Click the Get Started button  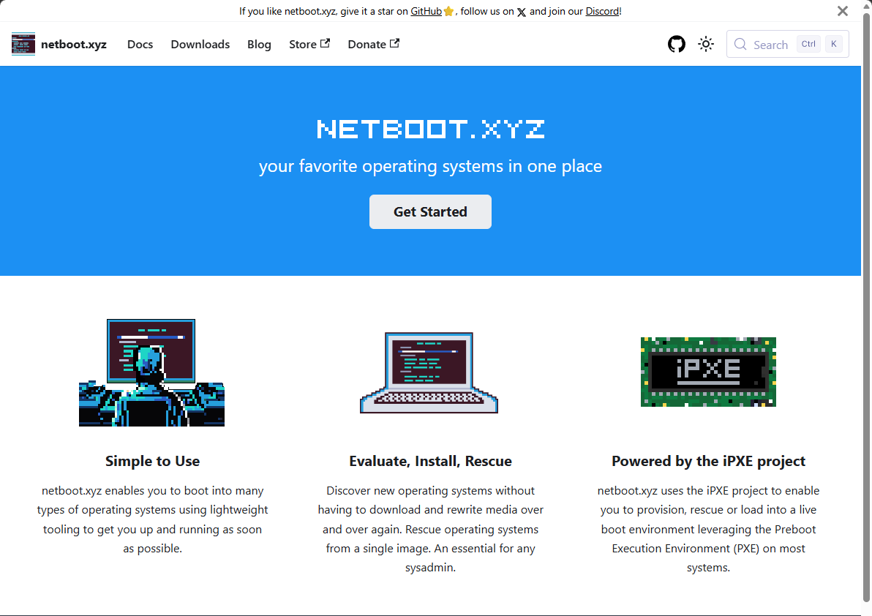pos(430,212)
